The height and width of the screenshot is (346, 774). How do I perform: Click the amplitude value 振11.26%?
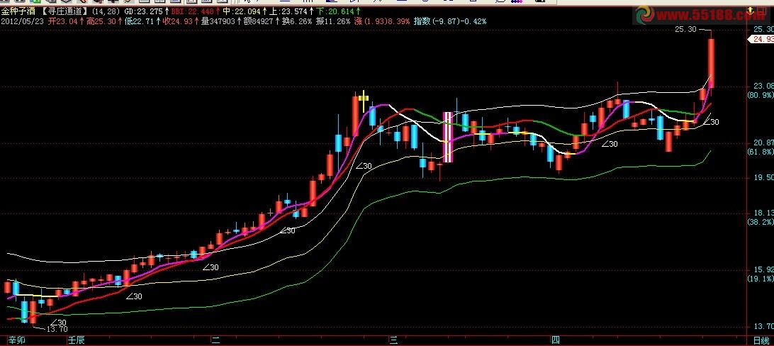coord(333,21)
